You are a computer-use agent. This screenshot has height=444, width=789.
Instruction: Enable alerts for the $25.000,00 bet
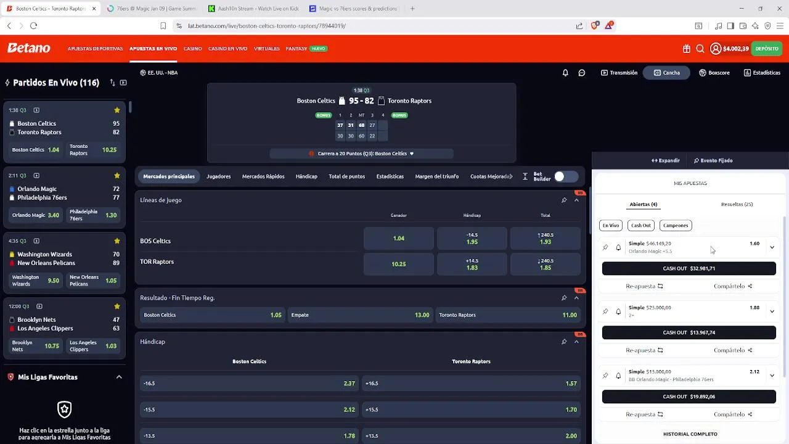click(x=618, y=311)
